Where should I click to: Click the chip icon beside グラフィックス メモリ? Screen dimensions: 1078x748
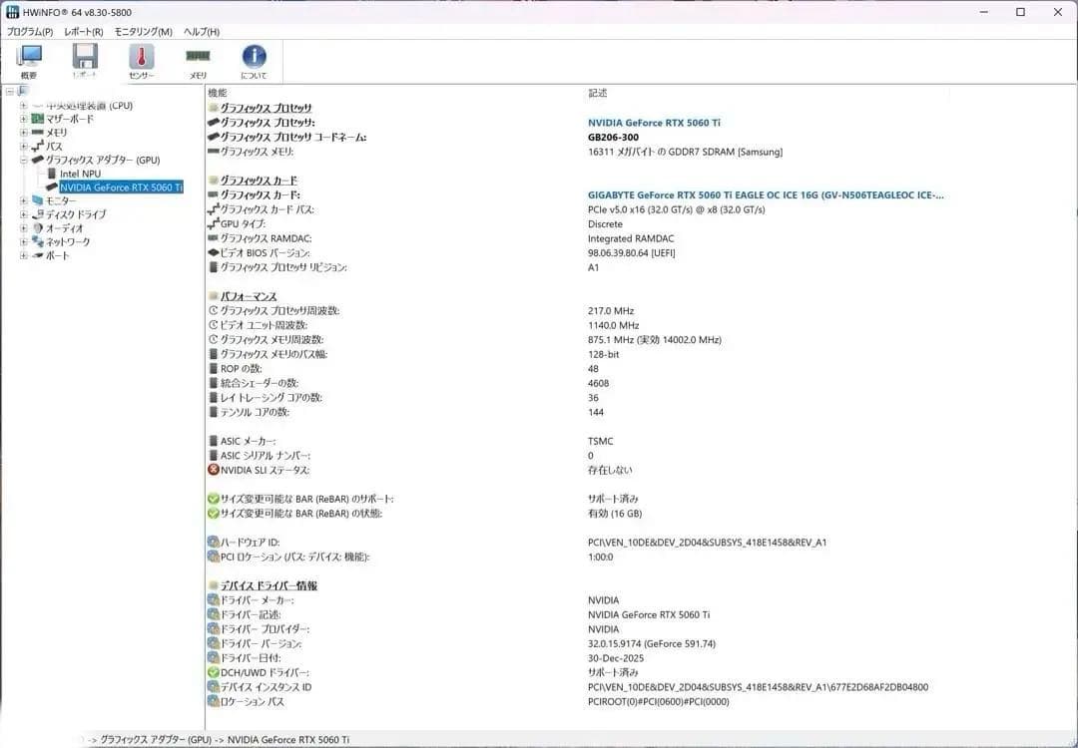pyautogui.click(x=214, y=152)
